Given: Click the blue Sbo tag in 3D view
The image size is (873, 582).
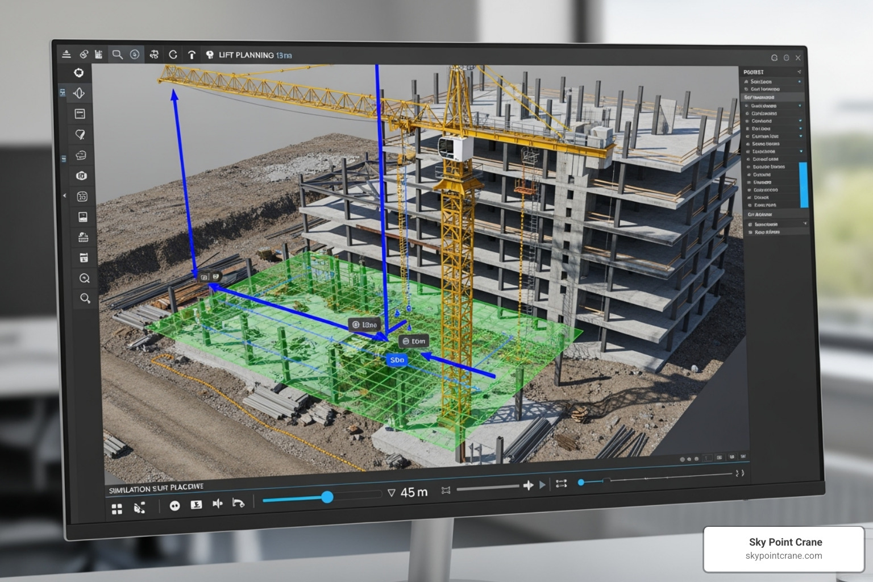Looking at the screenshot, I should tap(397, 360).
